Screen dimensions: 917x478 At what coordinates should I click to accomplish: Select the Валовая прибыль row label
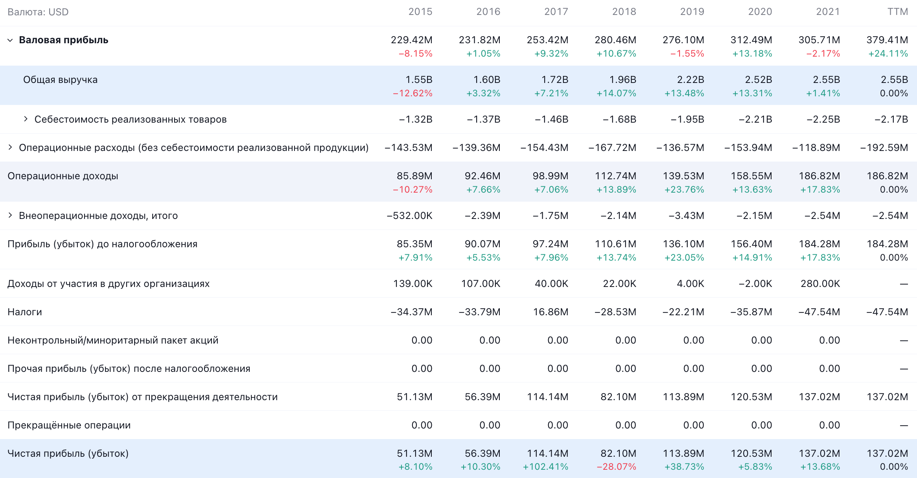64,40
